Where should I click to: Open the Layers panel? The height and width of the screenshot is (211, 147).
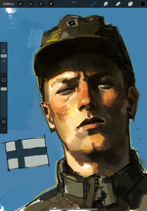pyautogui.click(x=130, y=4)
